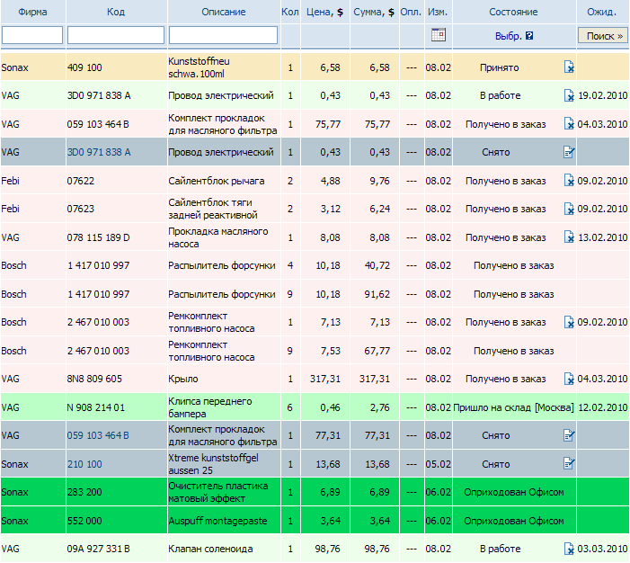
Task: Sort by the Фирма column header
Action: click(x=32, y=12)
